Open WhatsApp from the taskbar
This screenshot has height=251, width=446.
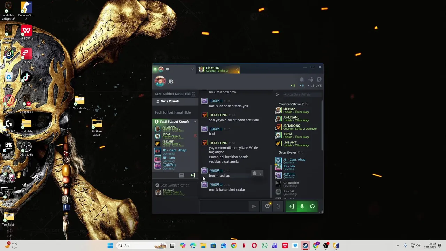tap(264, 245)
